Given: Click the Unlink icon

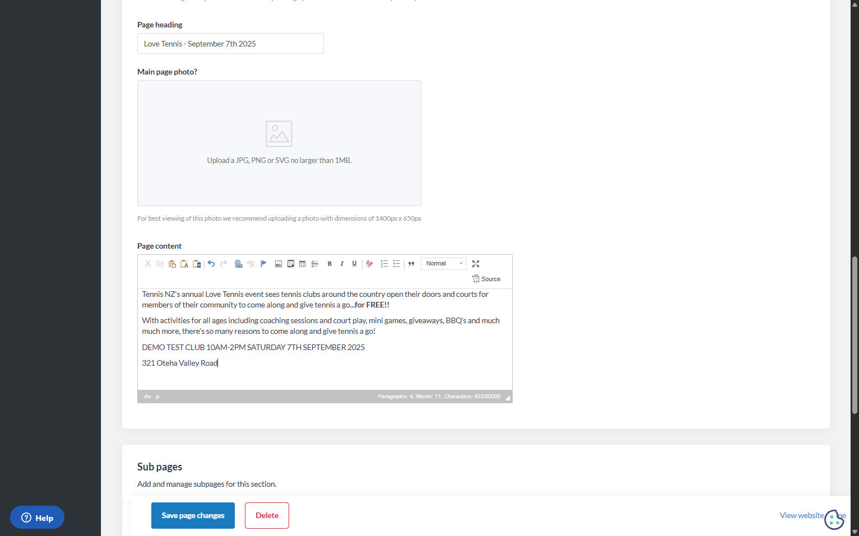Looking at the screenshot, I should 251,264.
